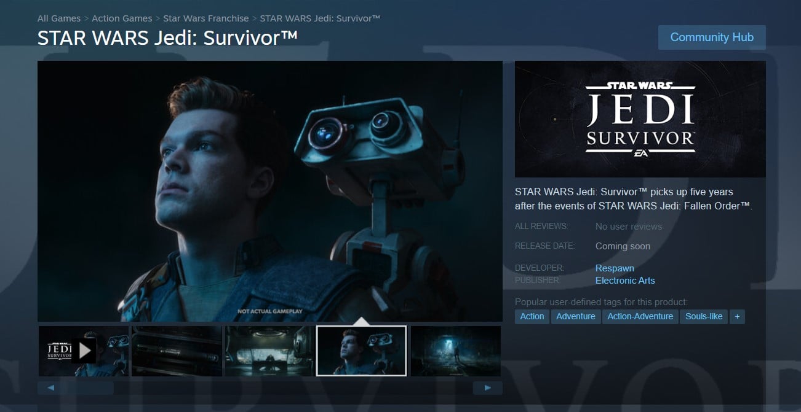The image size is (801, 412).
Task: Add a tag with the plus button
Action: coord(737,317)
